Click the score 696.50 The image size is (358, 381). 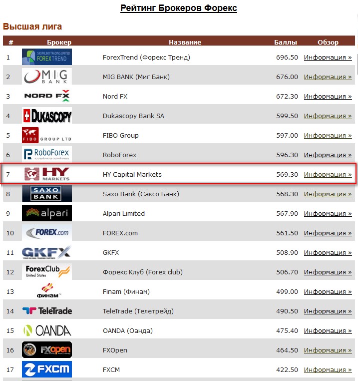coord(287,58)
